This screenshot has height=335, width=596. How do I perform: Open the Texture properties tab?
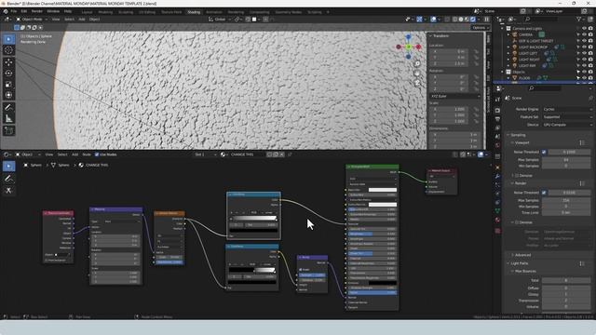pyautogui.click(x=497, y=231)
